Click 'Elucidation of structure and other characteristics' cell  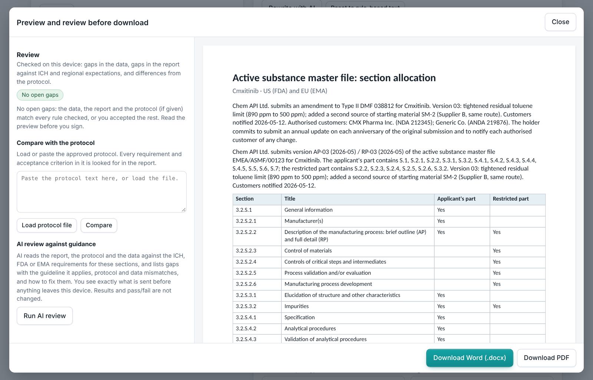click(358, 295)
